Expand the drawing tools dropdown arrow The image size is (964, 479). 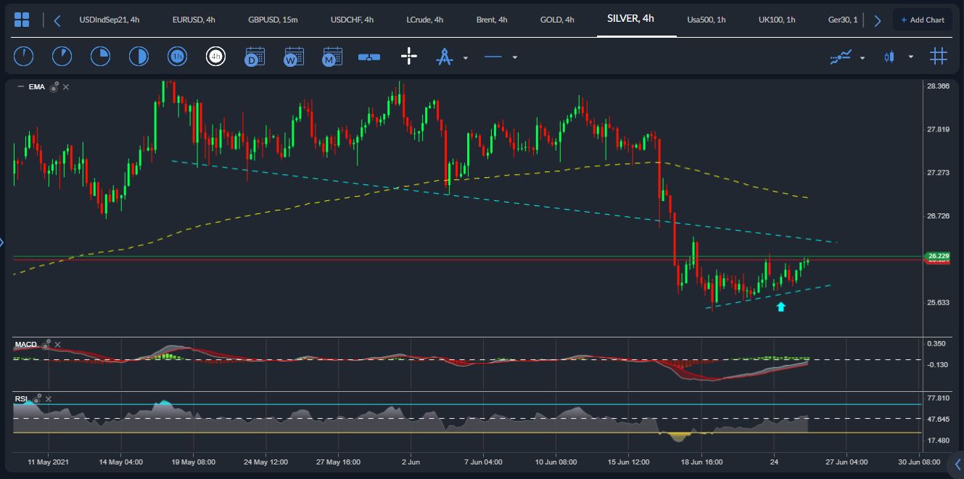(x=466, y=57)
